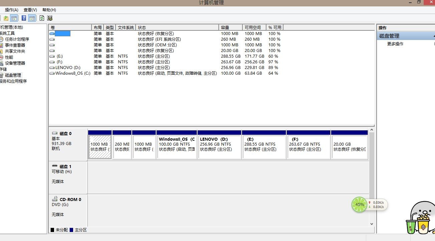This screenshot has width=435, height=241.
Task: Select the (E:) 288.55 GB NTFS partition block
Action: tap(264, 145)
